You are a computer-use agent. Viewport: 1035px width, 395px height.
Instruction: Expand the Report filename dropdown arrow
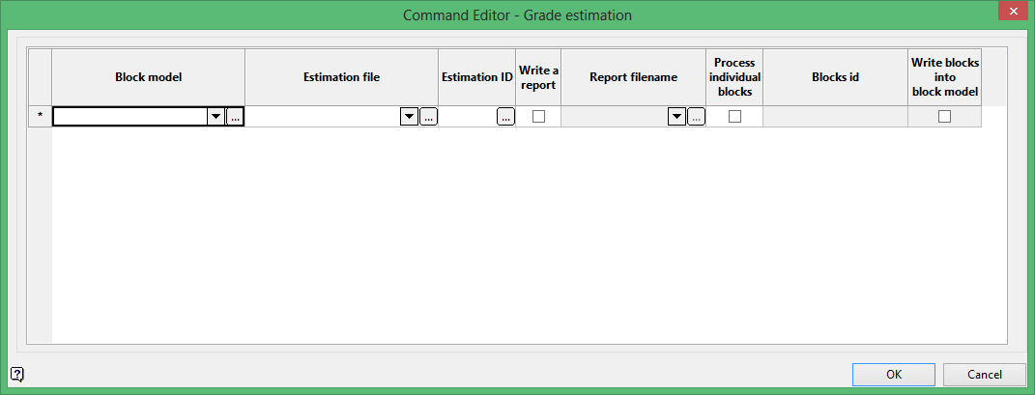click(676, 117)
